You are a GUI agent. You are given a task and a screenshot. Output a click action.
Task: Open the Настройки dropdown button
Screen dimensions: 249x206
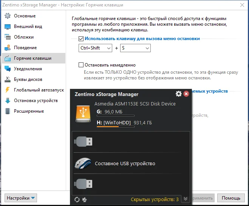[21, 198]
